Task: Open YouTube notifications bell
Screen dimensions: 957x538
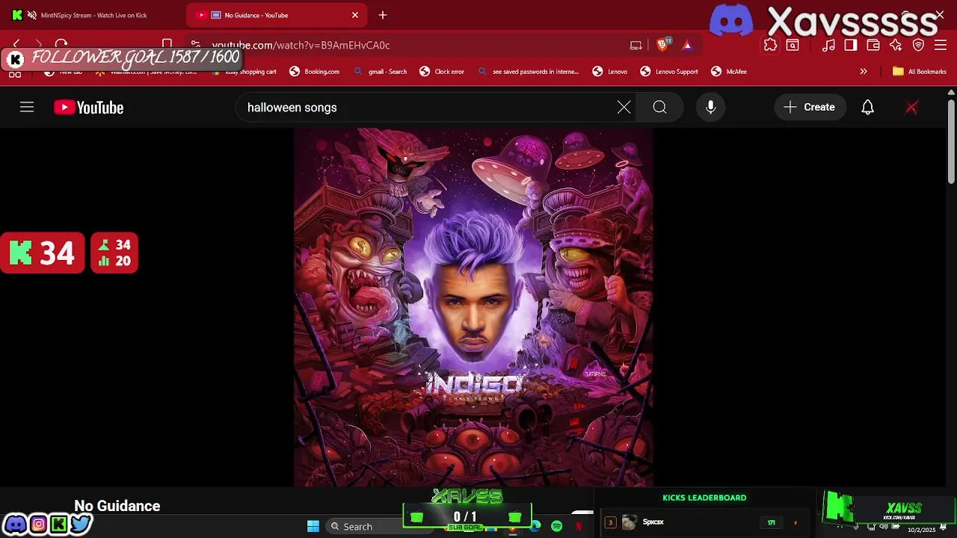Action: click(867, 108)
